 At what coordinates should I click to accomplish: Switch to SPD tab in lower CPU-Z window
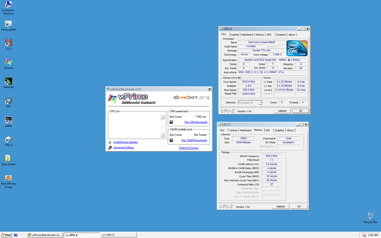pyautogui.click(x=268, y=130)
